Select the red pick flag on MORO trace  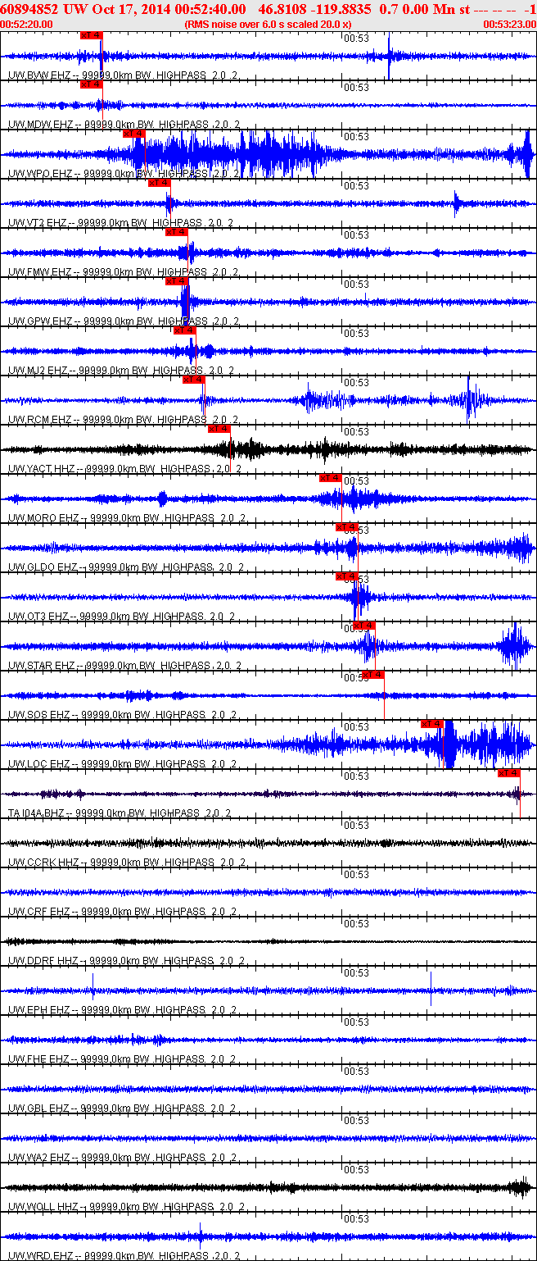330,478
